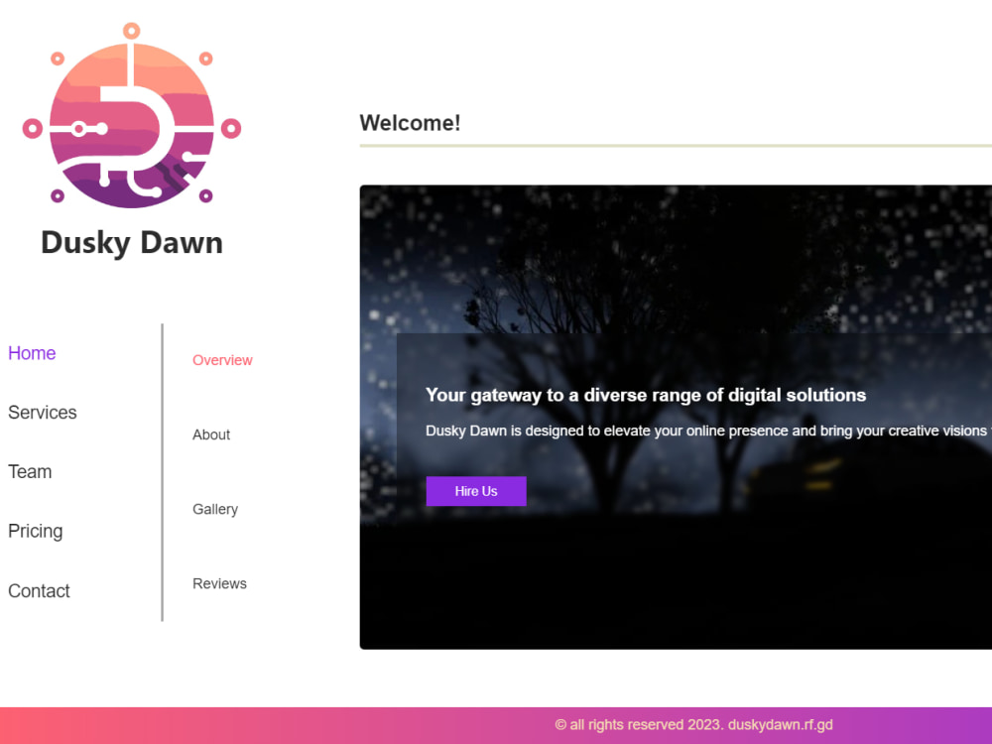View the Pricing page
Screen dimensions: 992x744
[35, 532]
